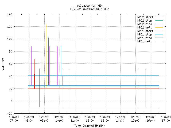Click the NPD1 bias legend label
Screen dimensions: 171x128
145,38
